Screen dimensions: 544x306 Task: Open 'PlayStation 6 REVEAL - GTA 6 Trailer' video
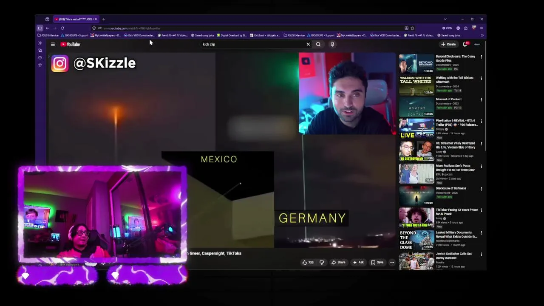point(457,122)
